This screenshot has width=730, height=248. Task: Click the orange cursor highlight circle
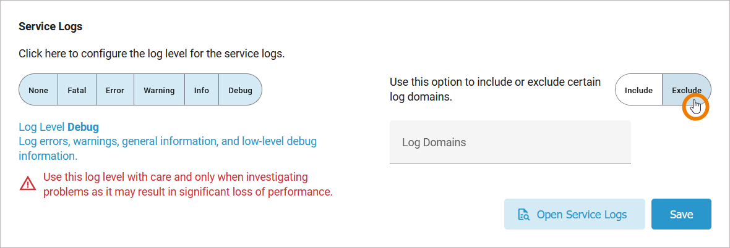coord(695,107)
